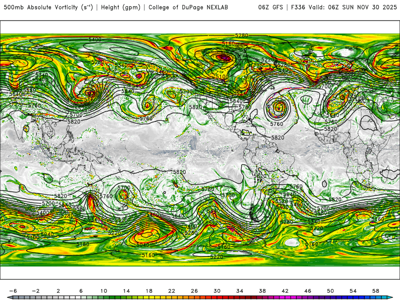The height and width of the screenshot is (300, 400).
Task: Click the '58' color scale label
Action: tap(375, 291)
